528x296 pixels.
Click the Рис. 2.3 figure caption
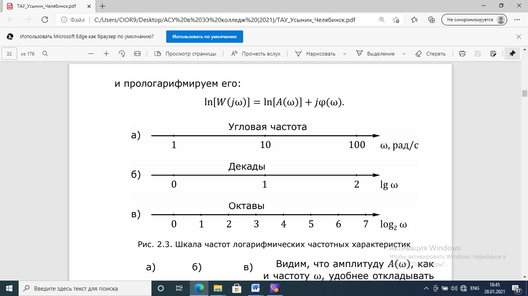coord(274,244)
